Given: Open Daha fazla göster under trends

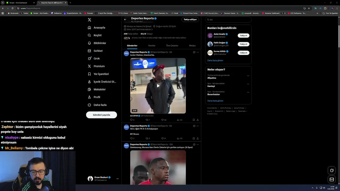Looking at the screenshot, I should [x=215, y=101].
